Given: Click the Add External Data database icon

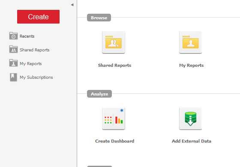Looking at the screenshot, I should (x=191, y=119).
